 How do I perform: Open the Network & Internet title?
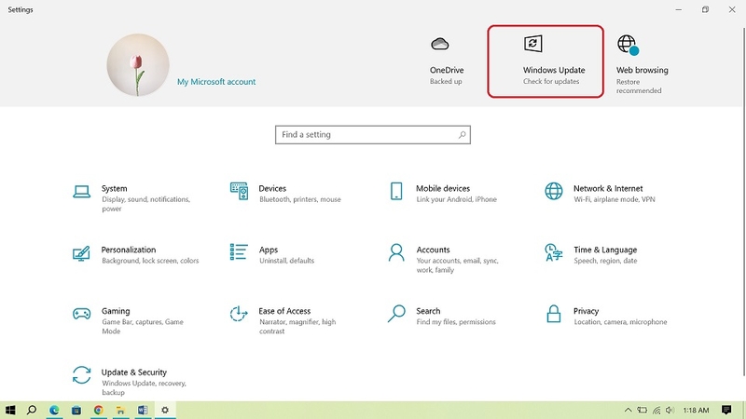608,189
